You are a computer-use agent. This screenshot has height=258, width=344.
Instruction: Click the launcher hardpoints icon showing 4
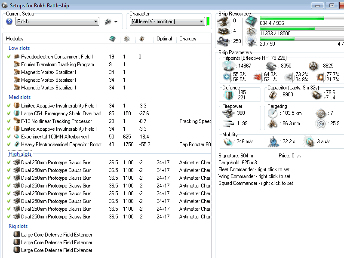223,31
